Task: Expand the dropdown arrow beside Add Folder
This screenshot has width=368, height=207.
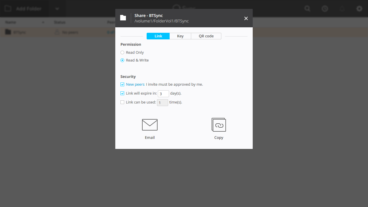Action: (x=57, y=9)
